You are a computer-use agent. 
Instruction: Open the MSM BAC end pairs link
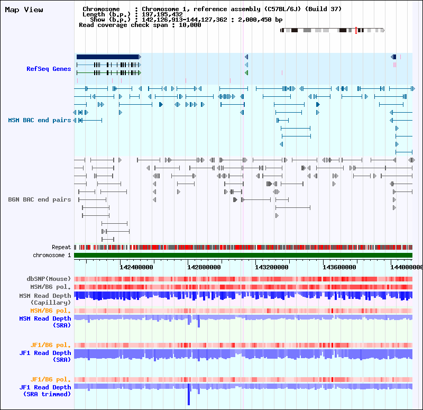39,120
